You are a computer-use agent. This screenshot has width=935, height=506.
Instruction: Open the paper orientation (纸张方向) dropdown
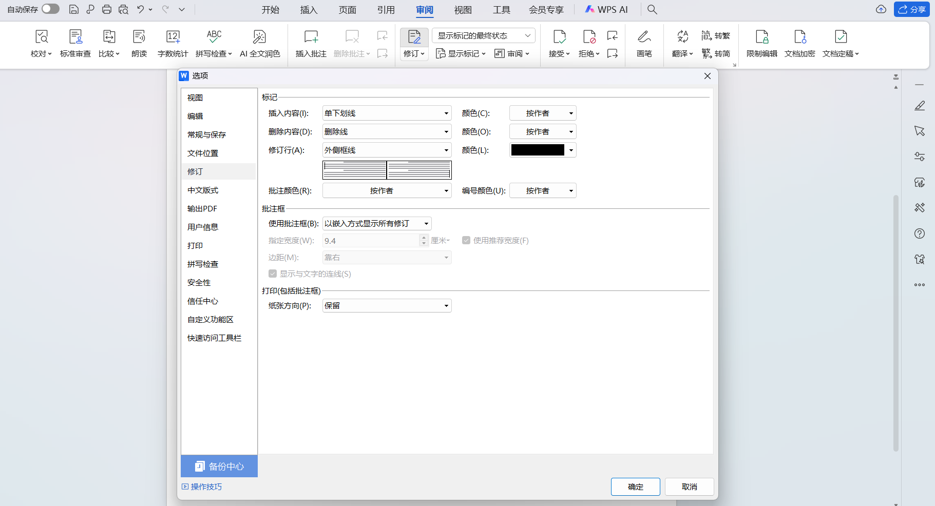pyautogui.click(x=387, y=306)
